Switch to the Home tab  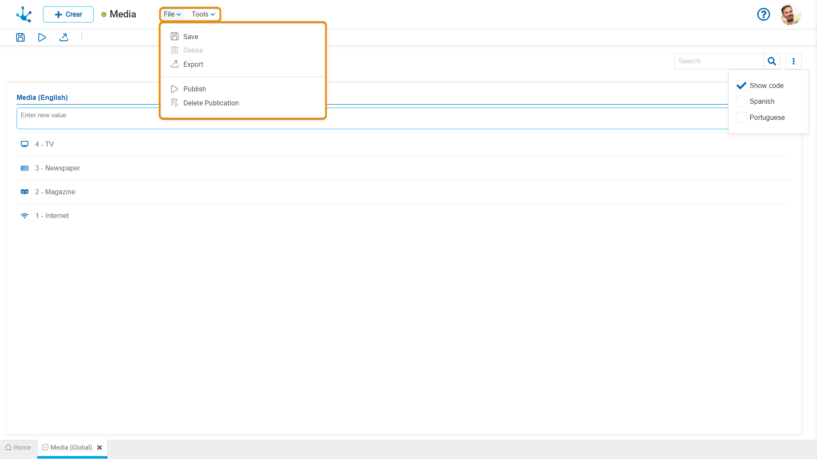(x=18, y=448)
